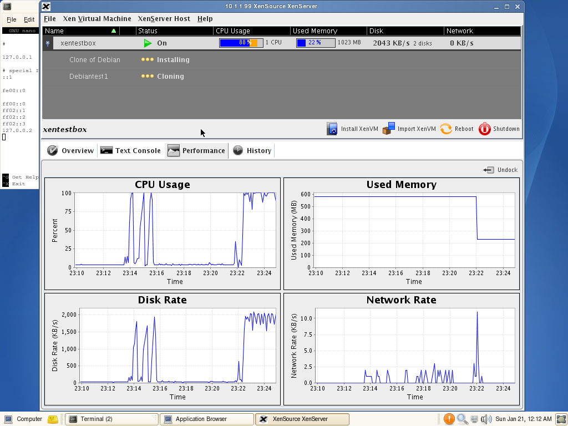The height and width of the screenshot is (426, 568).
Task: Open Edit menu in the terminal window
Action: (29, 19)
